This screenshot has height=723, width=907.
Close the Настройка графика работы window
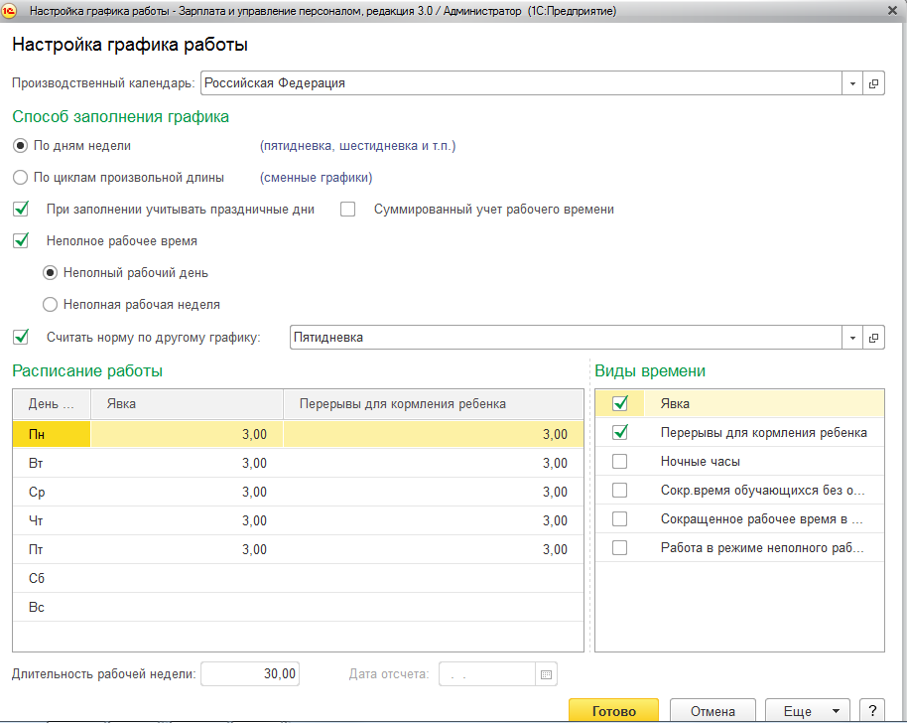[890, 11]
